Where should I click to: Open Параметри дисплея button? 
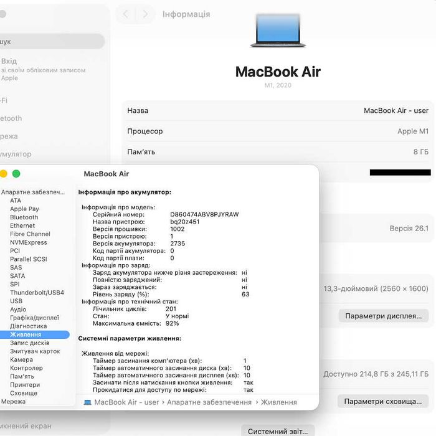pyautogui.click(x=384, y=316)
